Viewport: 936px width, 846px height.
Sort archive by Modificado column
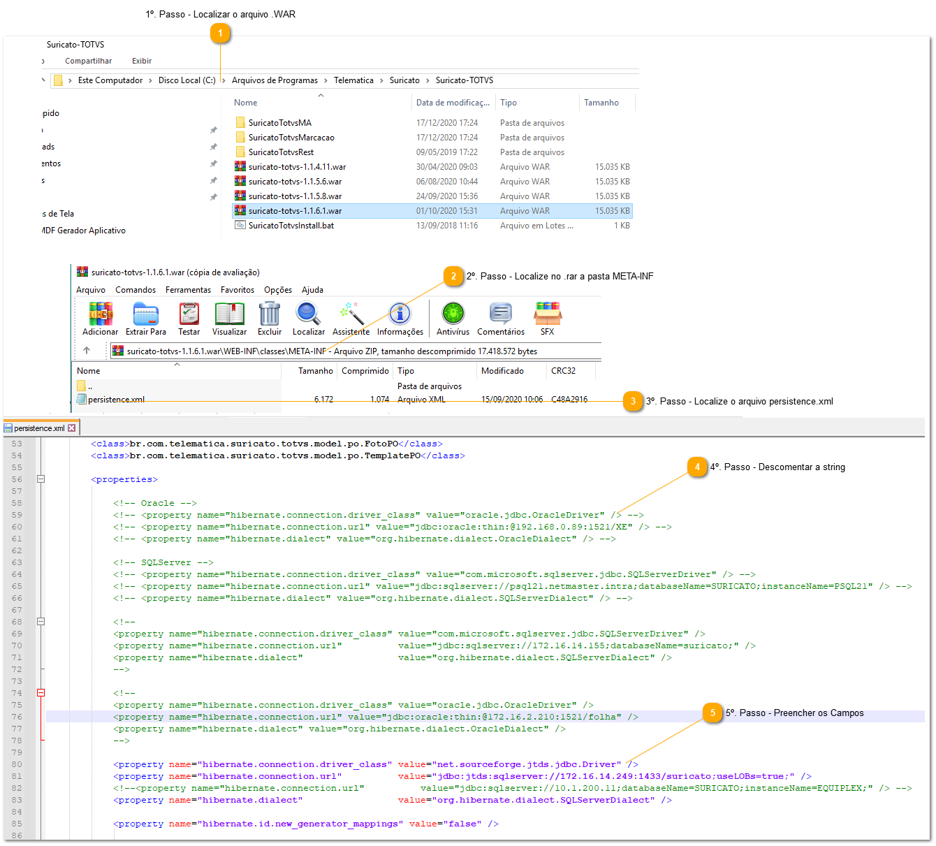502,371
